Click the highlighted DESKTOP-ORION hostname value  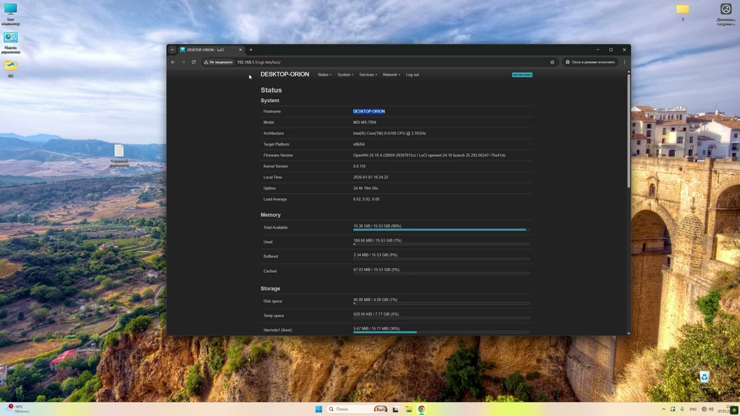(369, 112)
